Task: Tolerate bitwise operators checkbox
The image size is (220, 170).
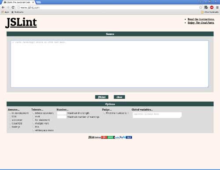Action: (x=33, y=113)
